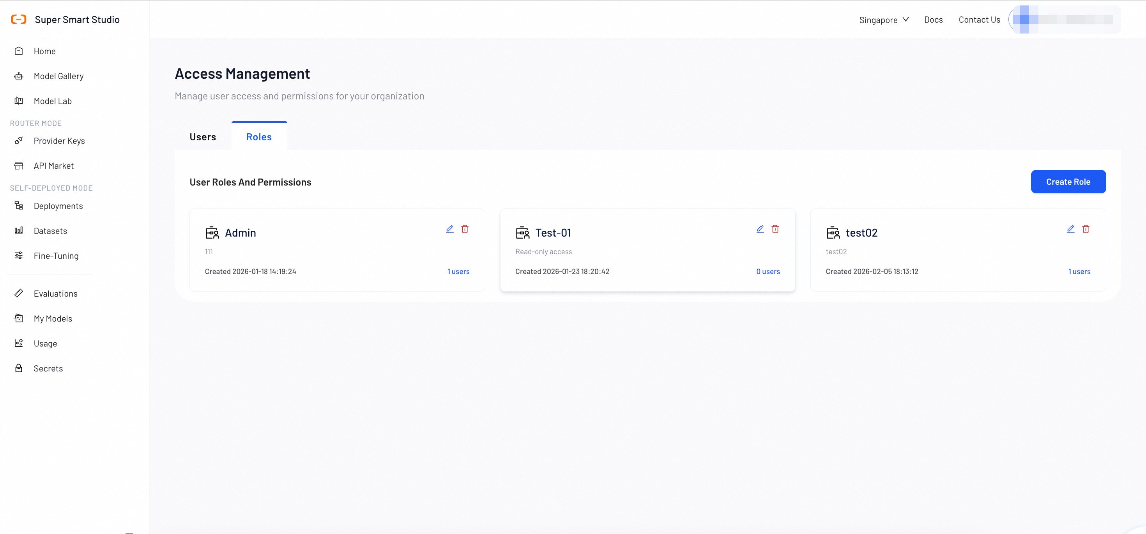Screen dimensions: 1146x534
Task: Click the Super Smart Studio logo icon
Action: click(19, 19)
